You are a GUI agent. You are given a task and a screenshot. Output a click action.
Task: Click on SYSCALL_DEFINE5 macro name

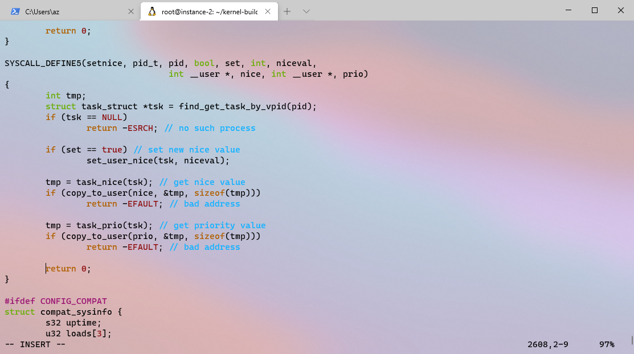pos(43,63)
